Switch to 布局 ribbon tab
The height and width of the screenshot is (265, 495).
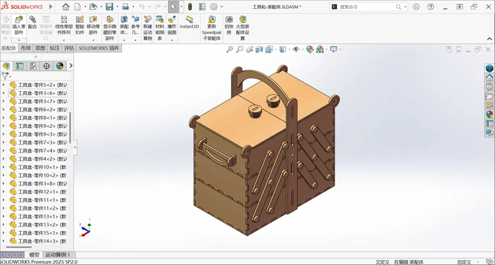coord(26,48)
